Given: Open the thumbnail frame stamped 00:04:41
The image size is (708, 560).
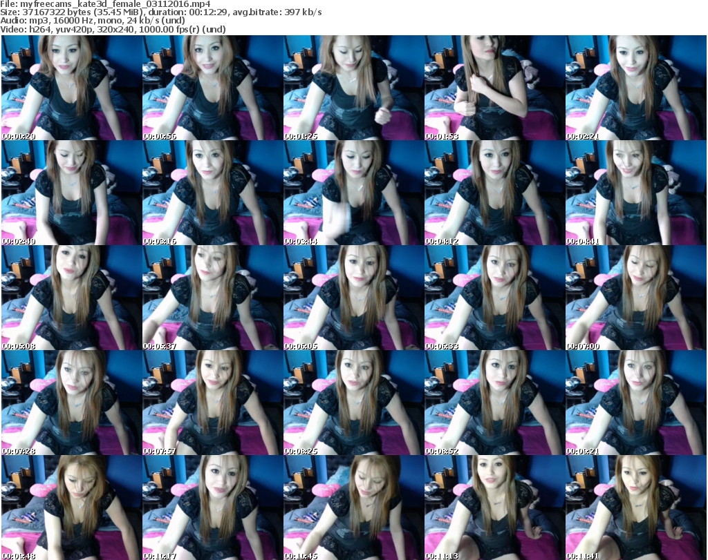Looking at the screenshot, I should pos(635,193).
